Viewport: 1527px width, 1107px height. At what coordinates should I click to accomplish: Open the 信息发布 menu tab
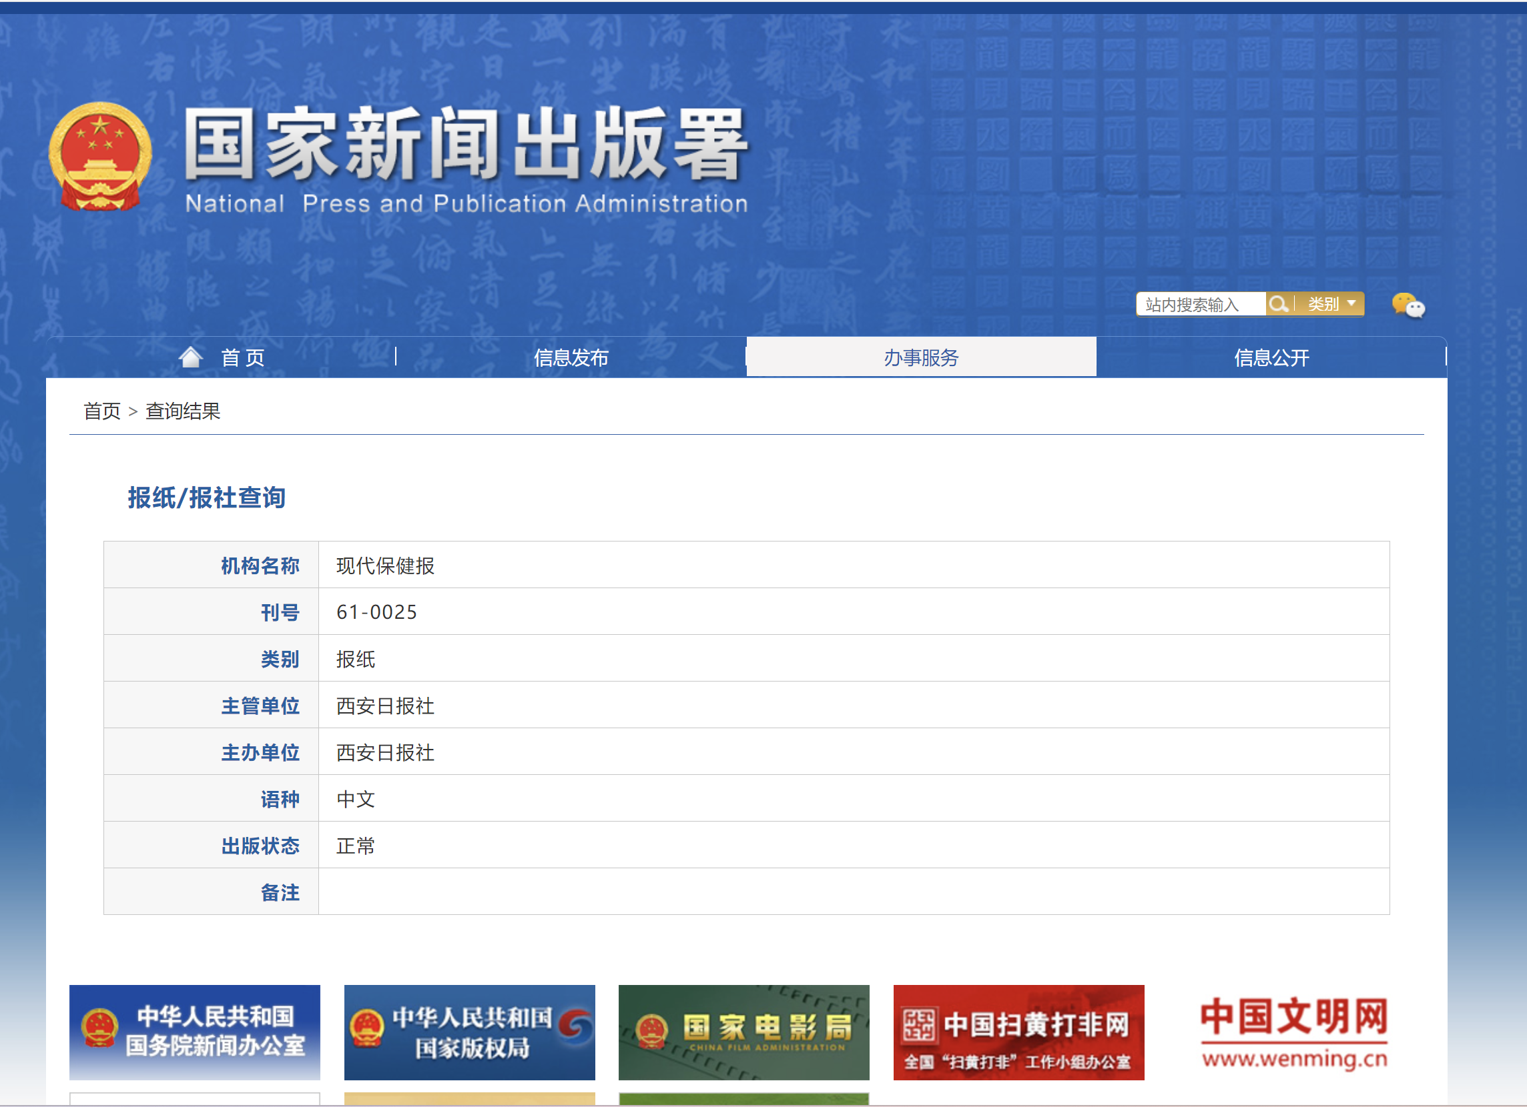click(x=571, y=357)
